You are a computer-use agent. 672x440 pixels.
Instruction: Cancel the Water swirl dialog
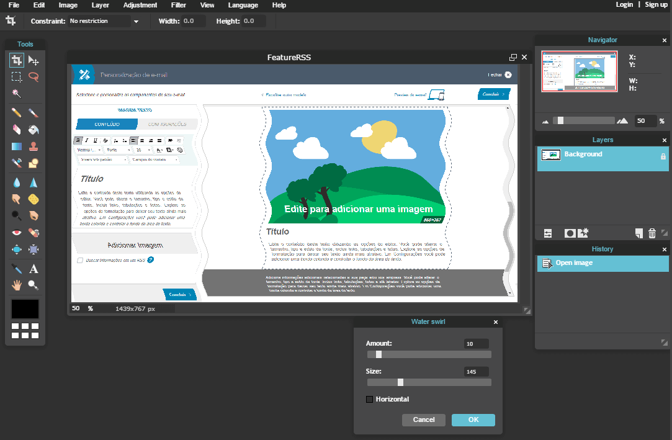pos(423,420)
